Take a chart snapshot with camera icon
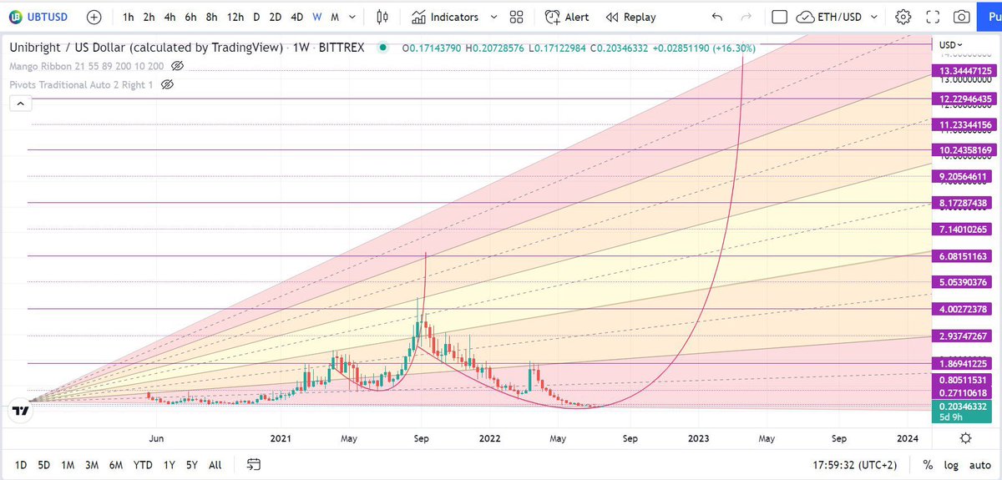The image size is (1002, 480). [962, 17]
